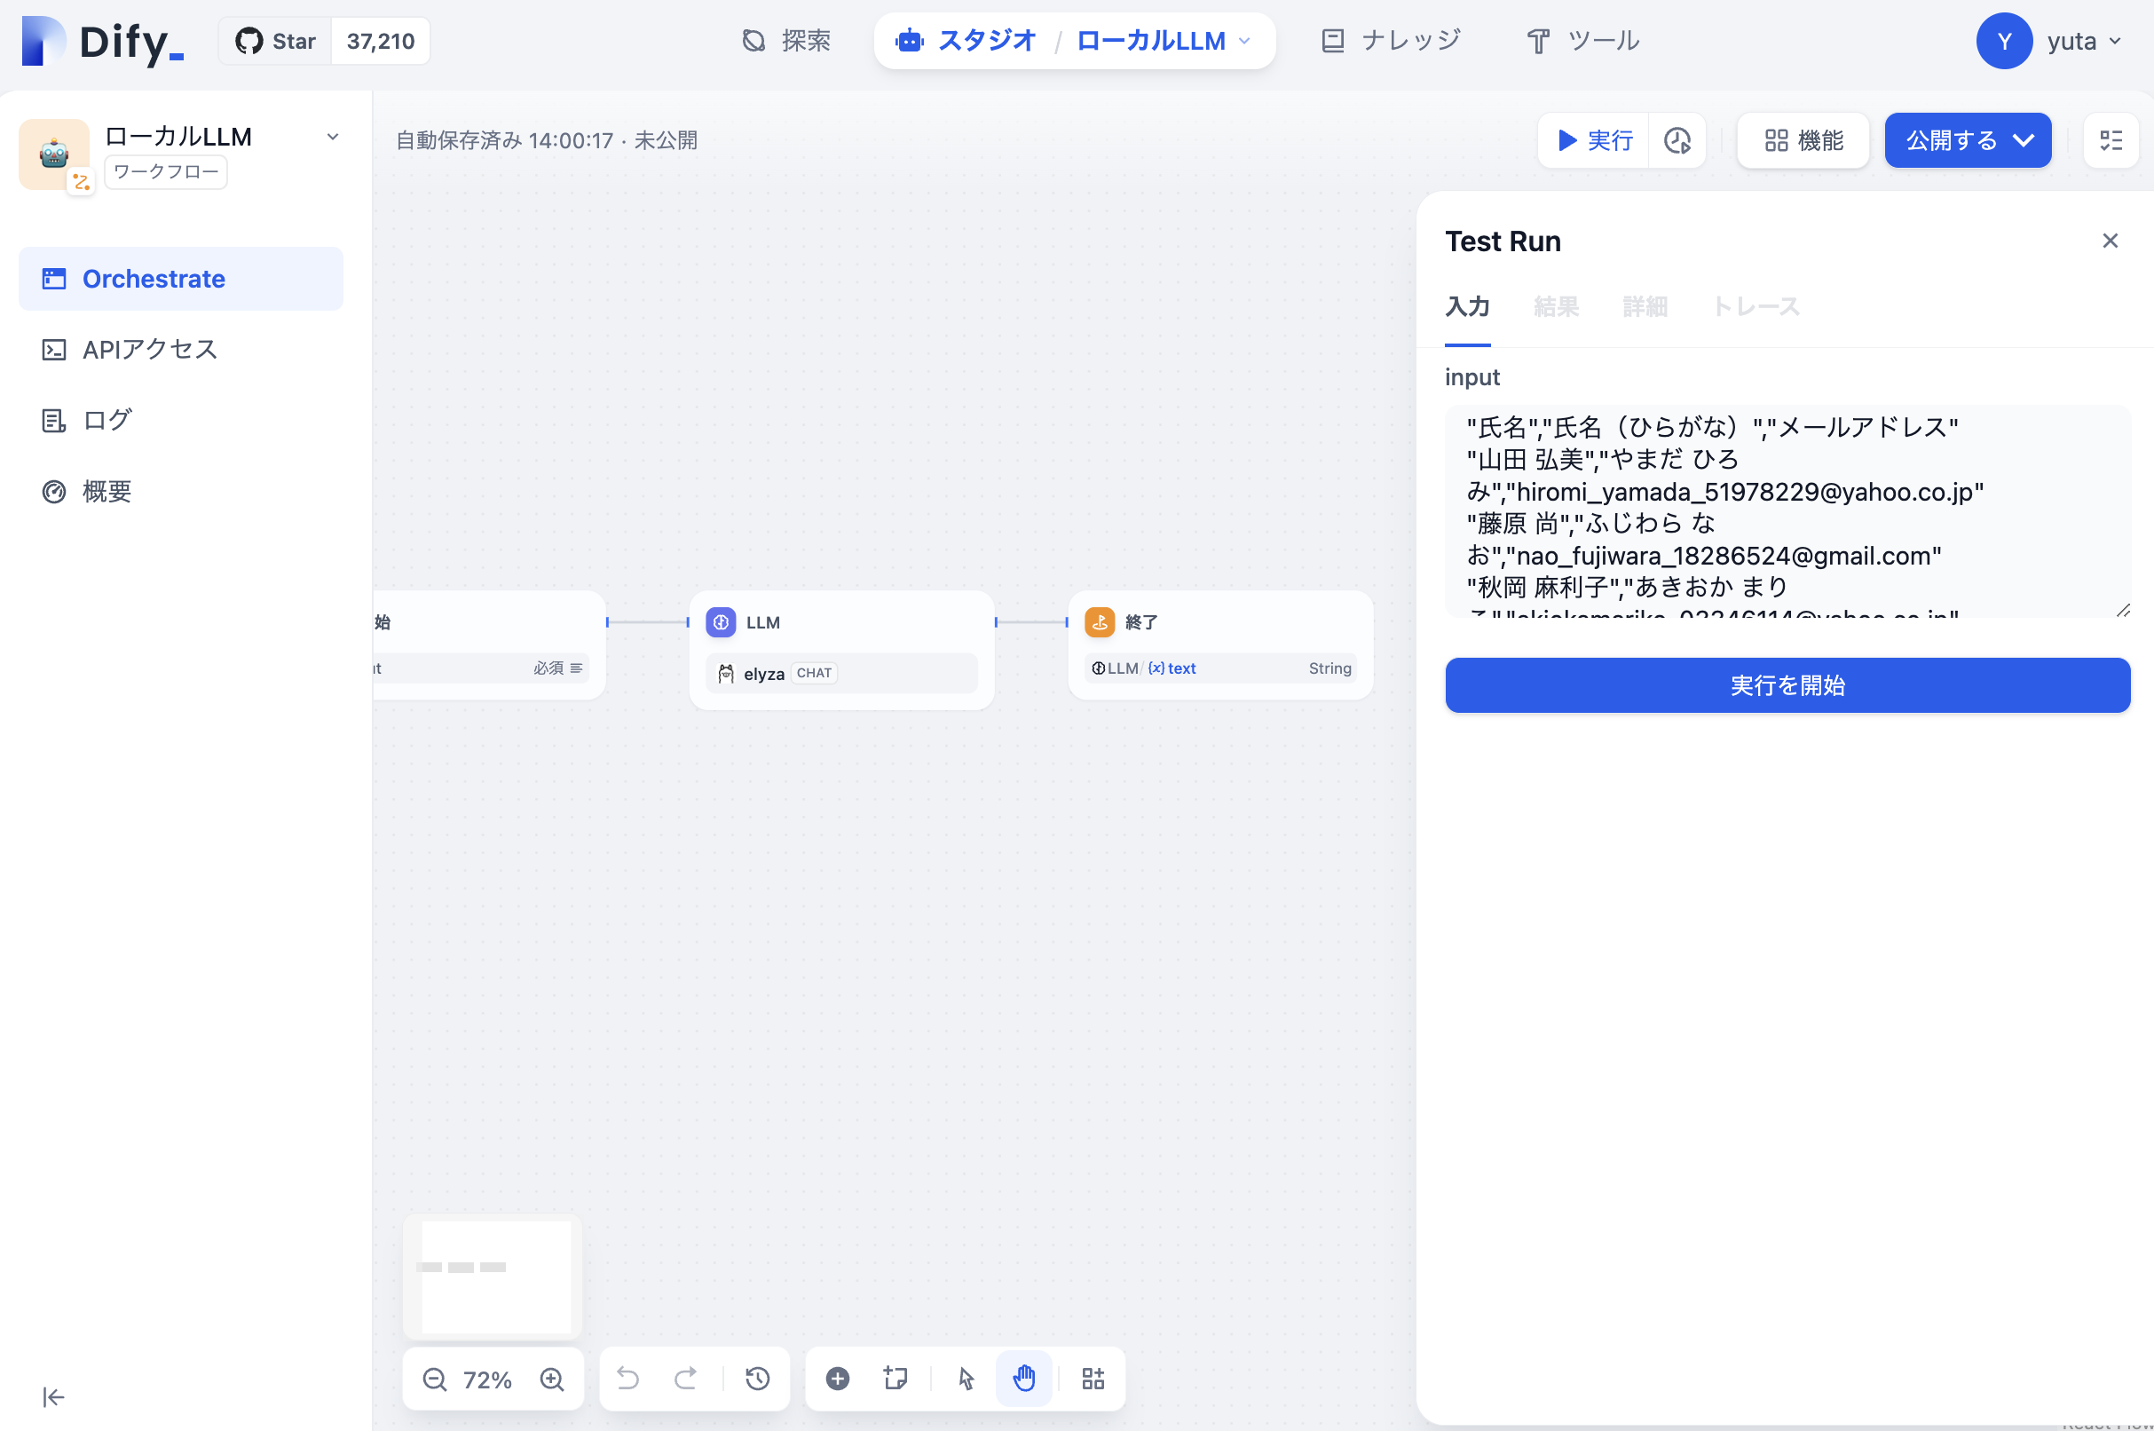Open the checklist icon at top right
This screenshot has width=2154, height=1431.
[x=2111, y=140]
